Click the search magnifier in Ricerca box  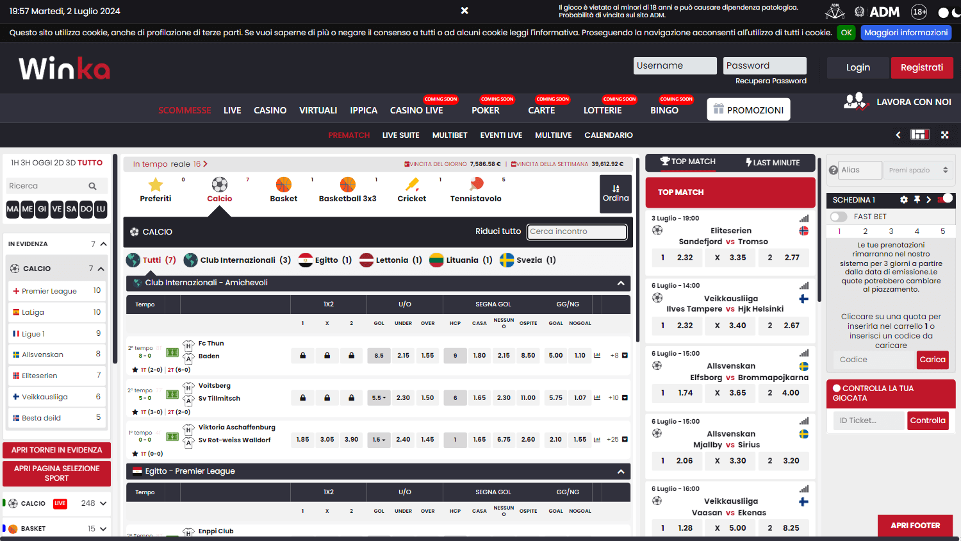(92, 186)
